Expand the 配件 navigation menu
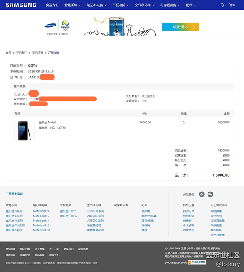 click(191, 5)
